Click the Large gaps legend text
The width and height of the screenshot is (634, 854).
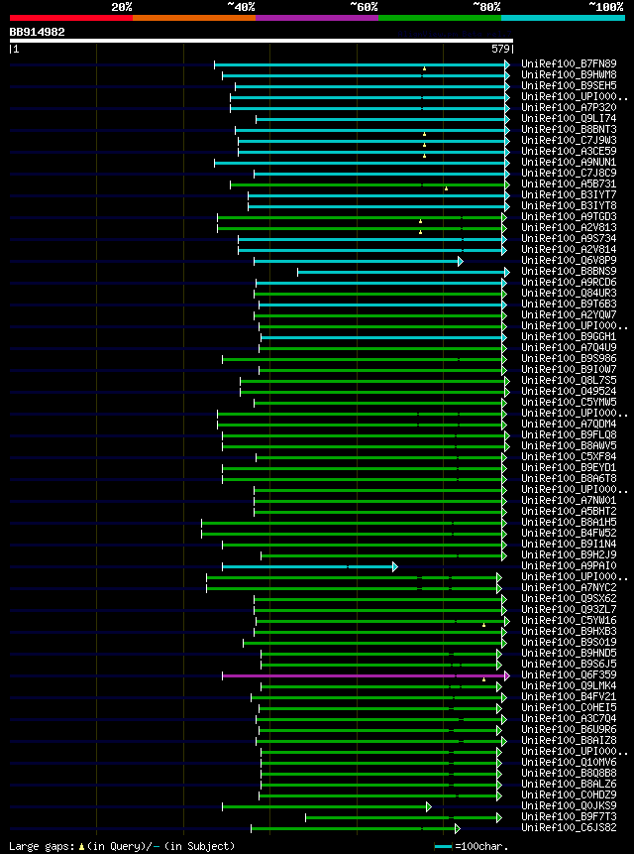point(122,846)
